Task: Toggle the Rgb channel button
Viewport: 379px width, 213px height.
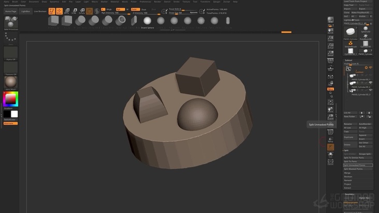Action: click(x=120, y=9)
